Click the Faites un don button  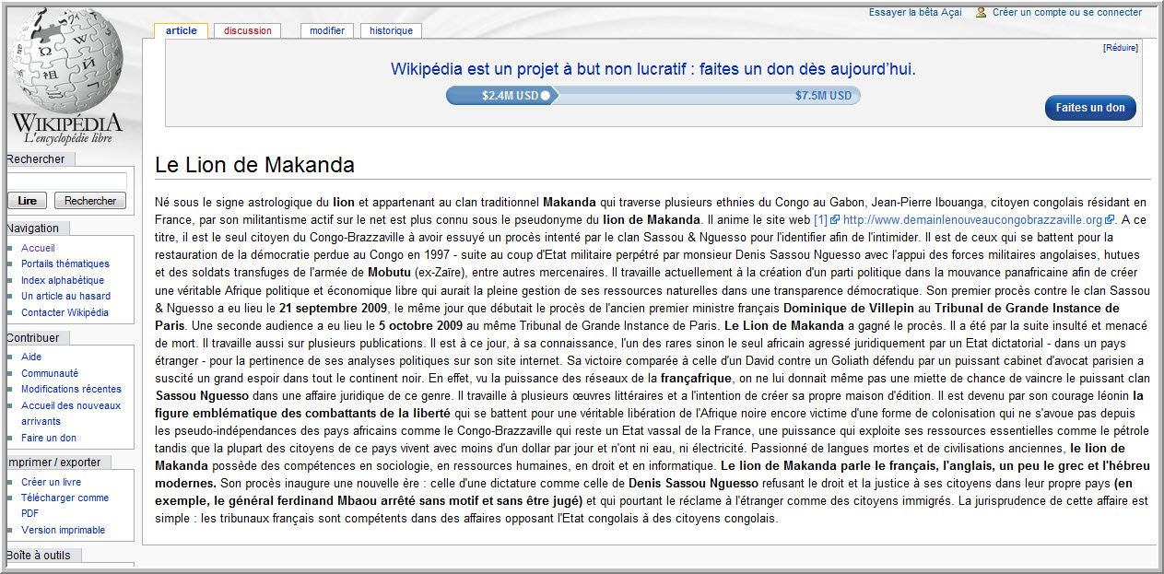1090,108
